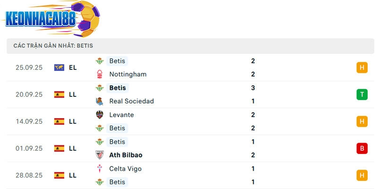Select the 14.09.25 match date
Viewport: 378px width, 189px height.
pos(29,121)
